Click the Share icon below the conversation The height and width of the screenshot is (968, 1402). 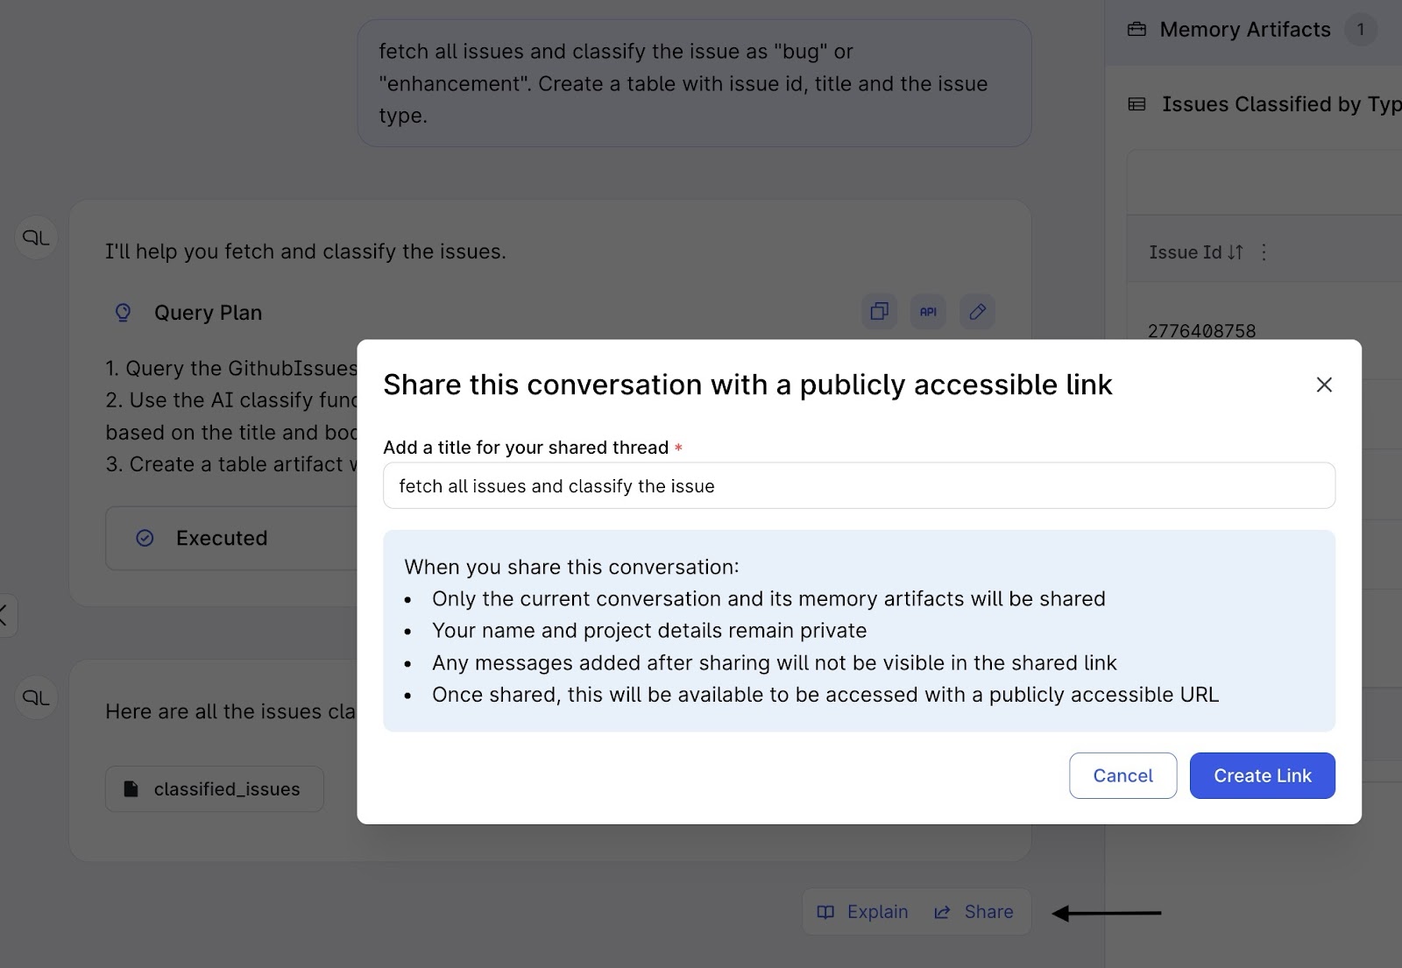[943, 913]
